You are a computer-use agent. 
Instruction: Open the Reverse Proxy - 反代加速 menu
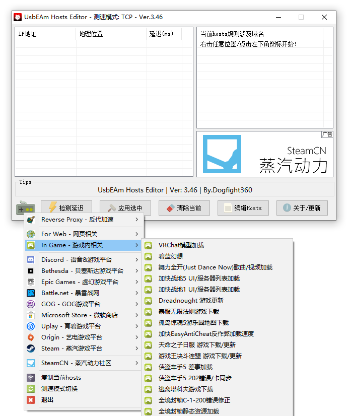83,220
